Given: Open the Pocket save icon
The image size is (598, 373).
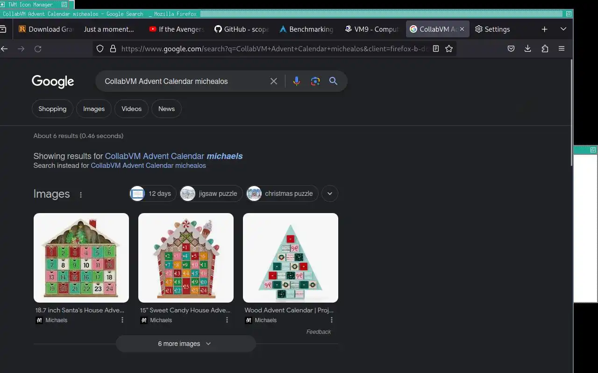Looking at the screenshot, I should click(x=511, y=48).
